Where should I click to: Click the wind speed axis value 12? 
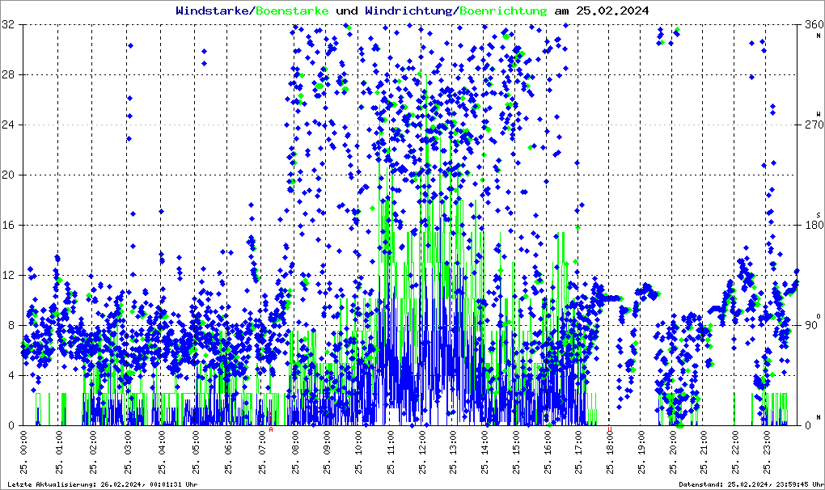pos(8,275)
